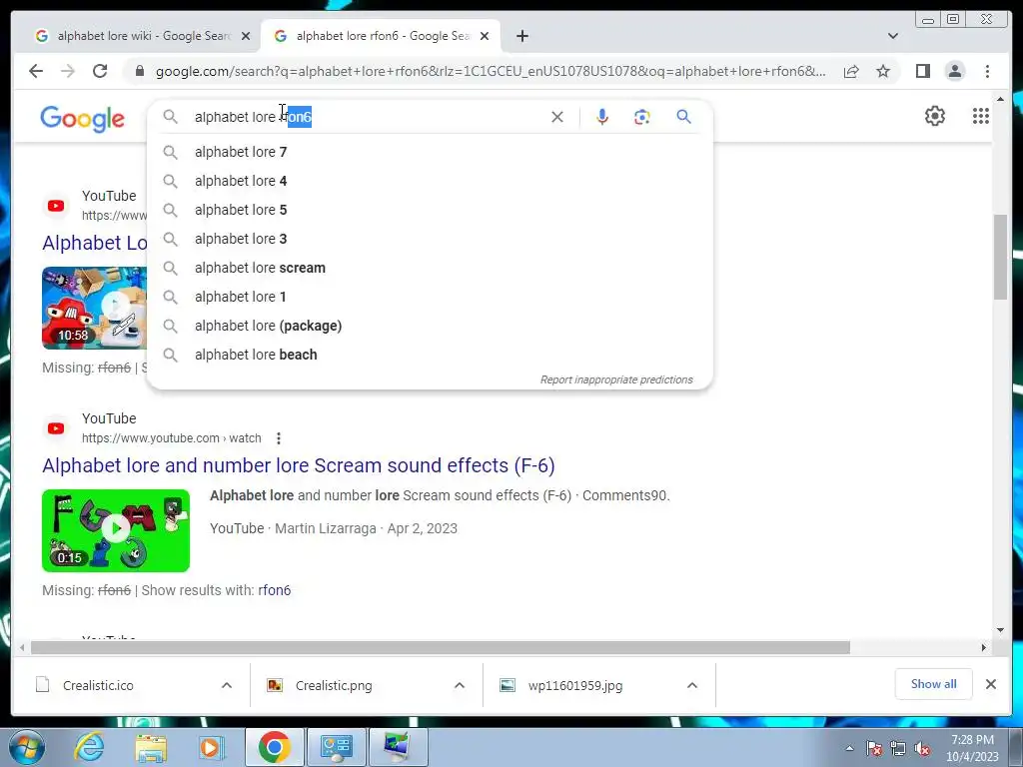Choose the suggestion alphabet lore 3
Screen dimensions: 1023x767
click(430, 239)
